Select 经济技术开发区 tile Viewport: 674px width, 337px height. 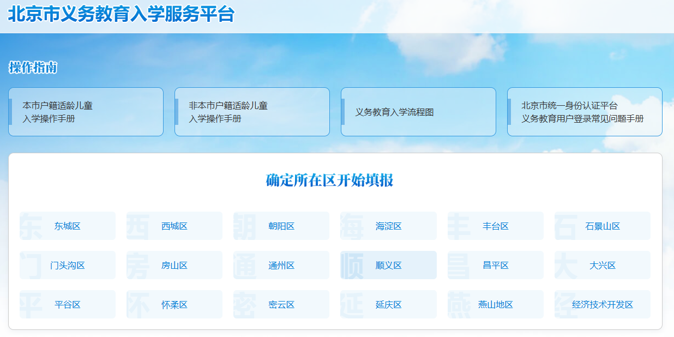tap(603, 304)
